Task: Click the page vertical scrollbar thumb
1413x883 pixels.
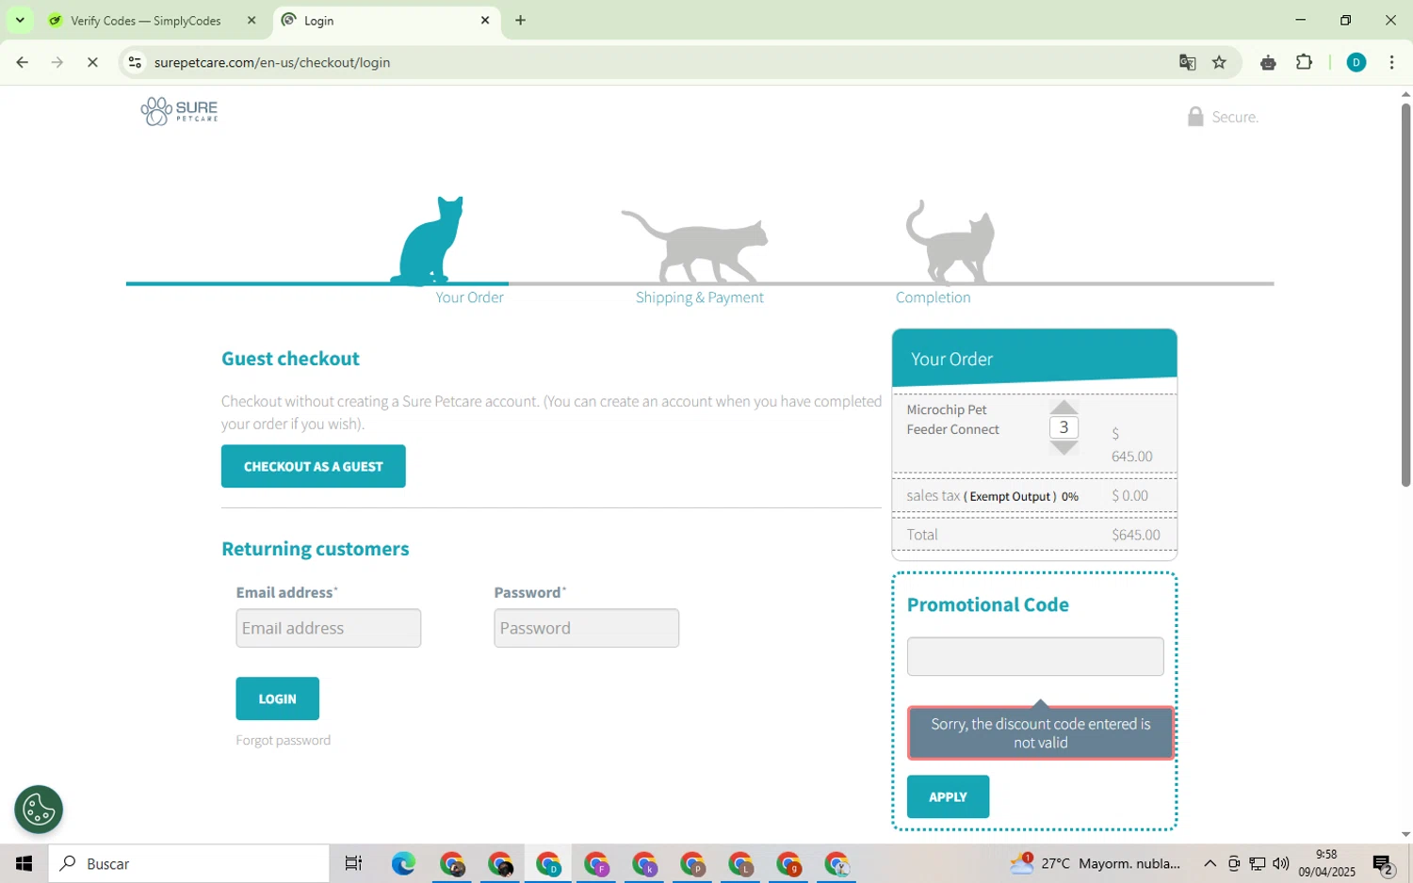Action: [x=1405, y=294]
